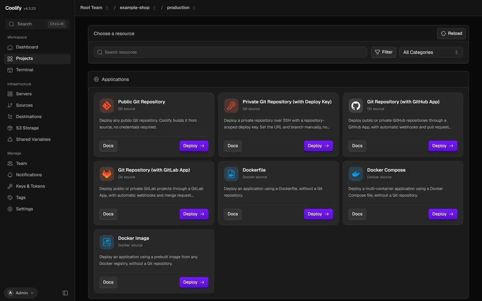Viewport: 482px width, 301px height.
Task: Open S3 Storage
Action: click(x=37, y=128)
